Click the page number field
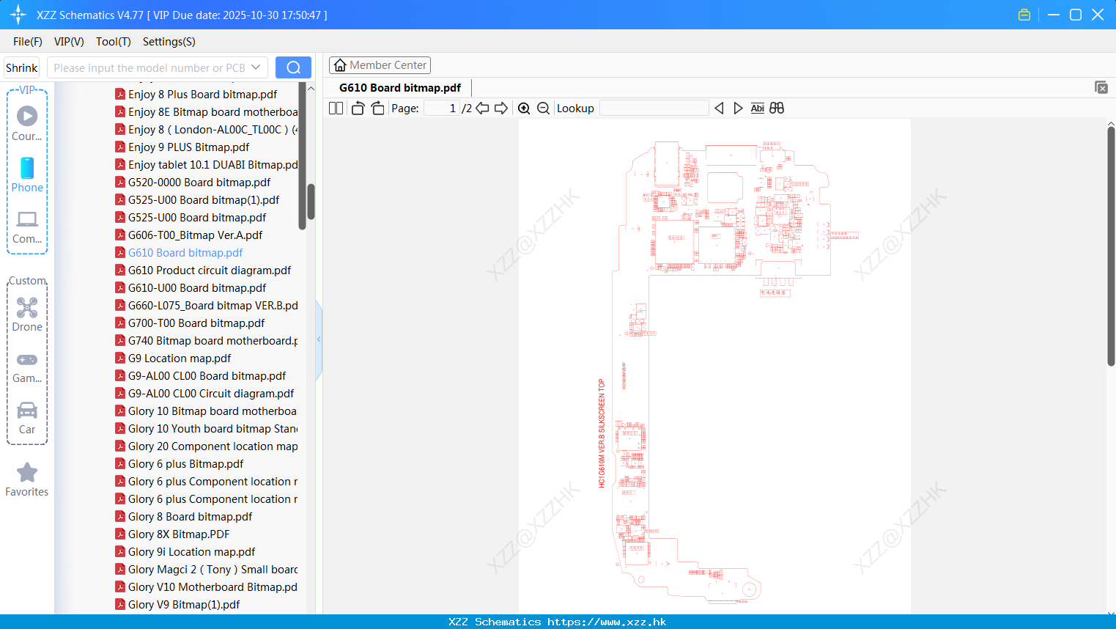Screen dimensions: 1116x629 pyautogui.click(x=441, y=108)
